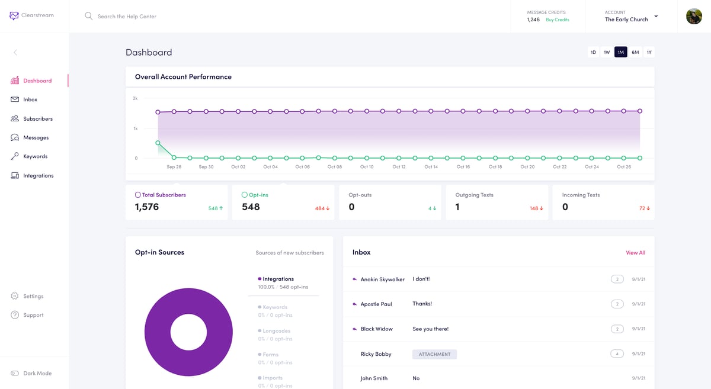This screenshot has width=711, height=389.
Task: Switch to the 1W time range
Action: click(x=607, y=52)
